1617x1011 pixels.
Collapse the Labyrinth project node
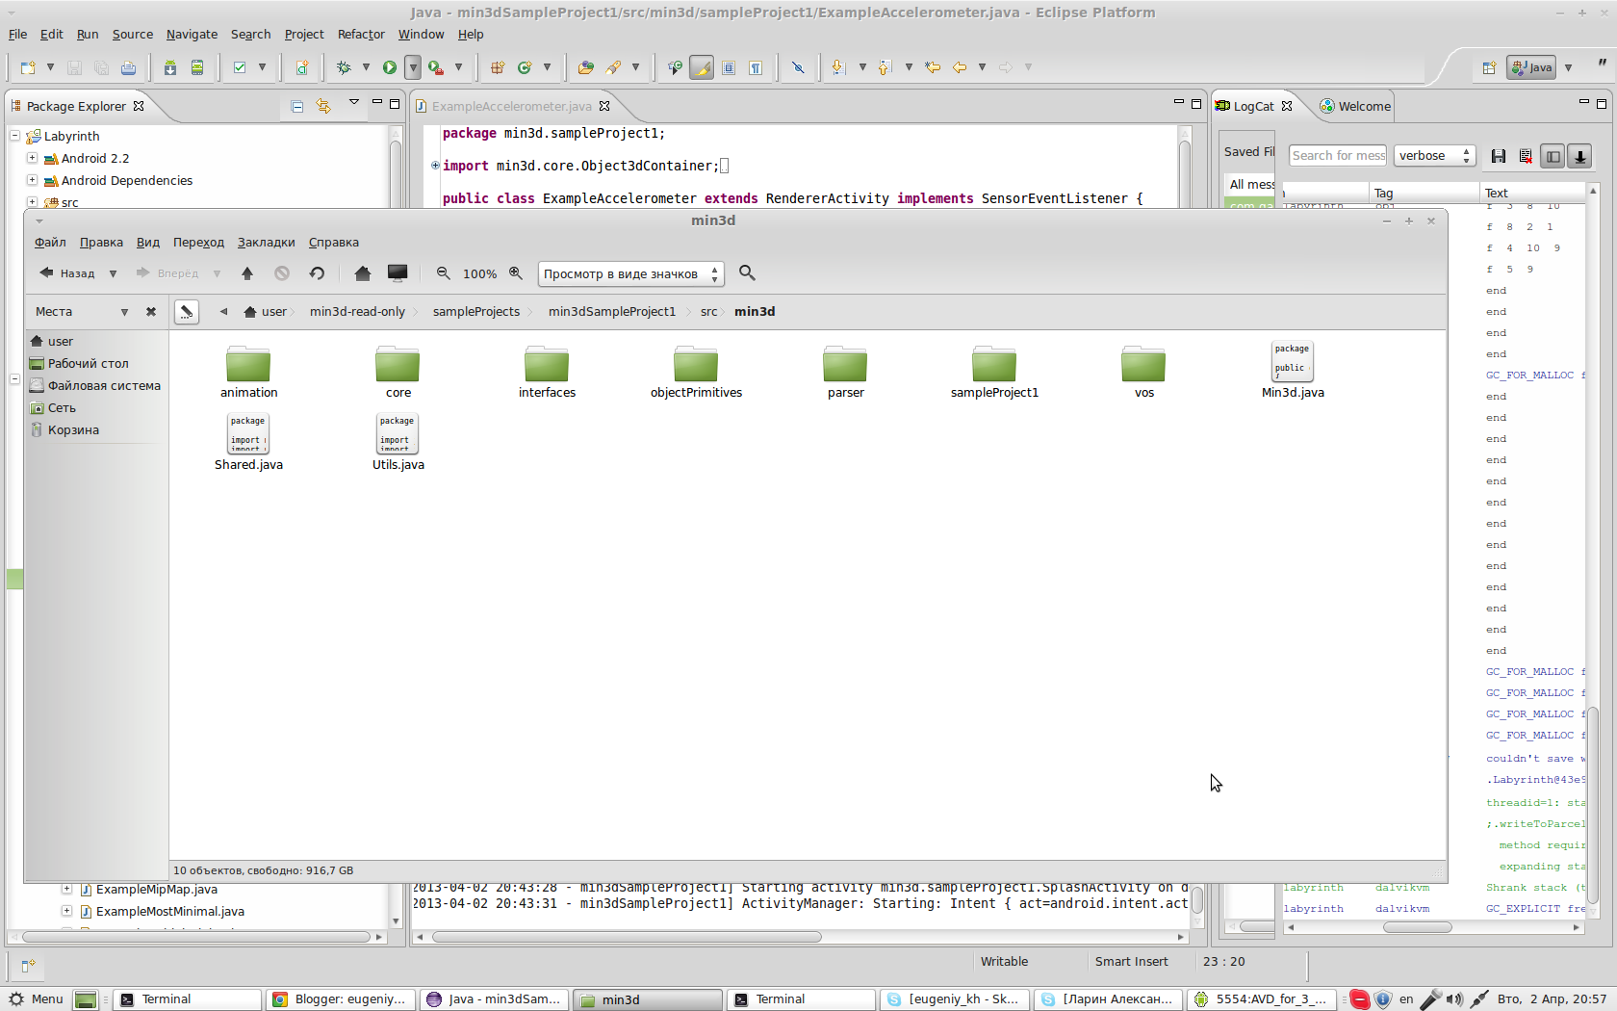coord(15,136)
